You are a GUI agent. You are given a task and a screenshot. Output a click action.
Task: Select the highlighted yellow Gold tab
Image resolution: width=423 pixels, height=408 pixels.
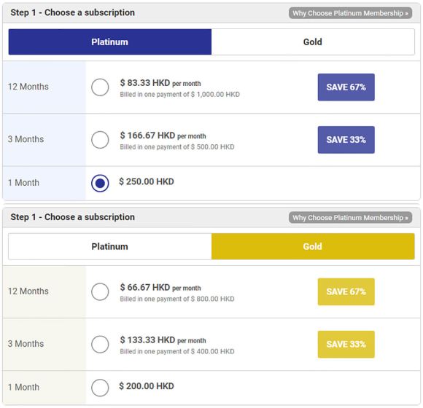pyautogui.click(x=313, y=246)
